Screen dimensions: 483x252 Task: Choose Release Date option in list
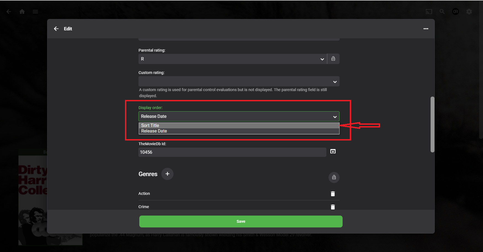pos(239,131)
